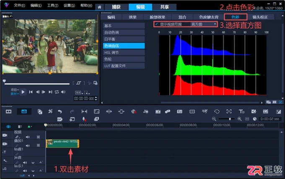
Task: Click the enlarge preview window icon
Action: pos(96,83)
